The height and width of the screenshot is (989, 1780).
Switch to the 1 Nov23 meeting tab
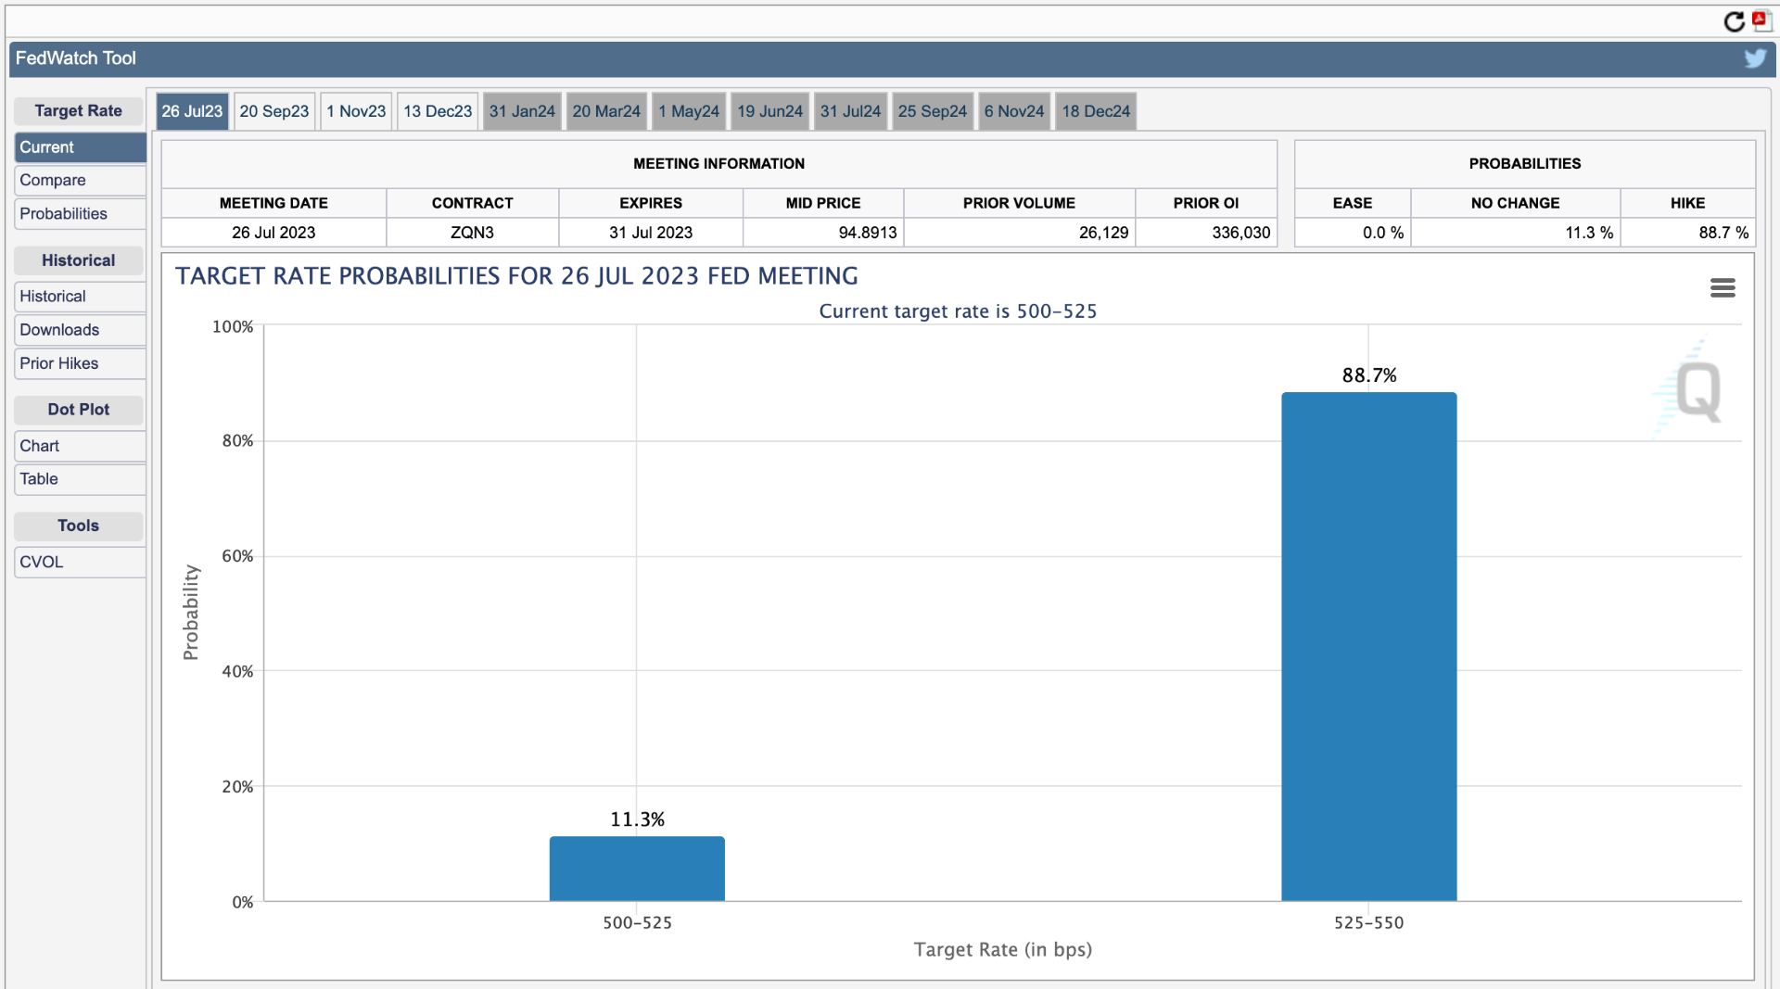pyautogui.click(x=356, y=111)
